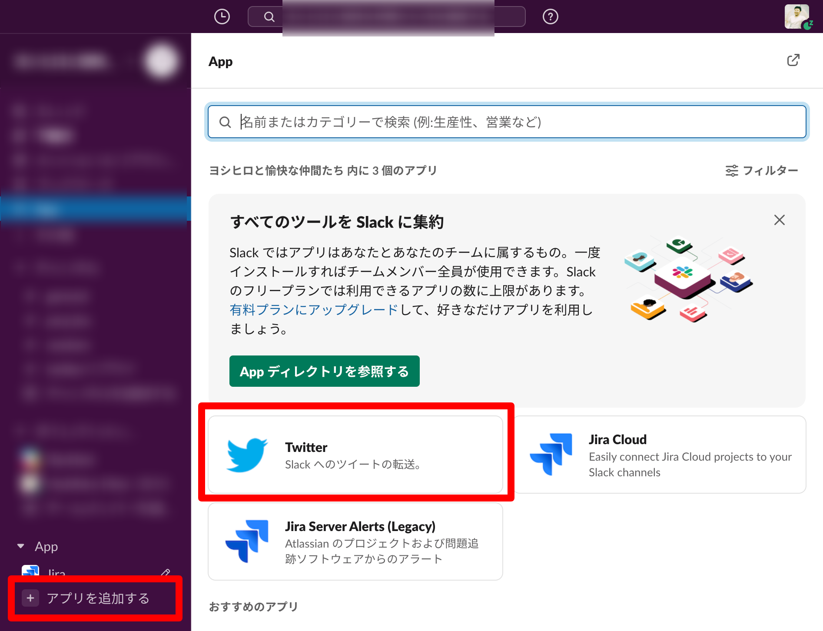Click App ディレクトリを参照する button

click(324, 371)
